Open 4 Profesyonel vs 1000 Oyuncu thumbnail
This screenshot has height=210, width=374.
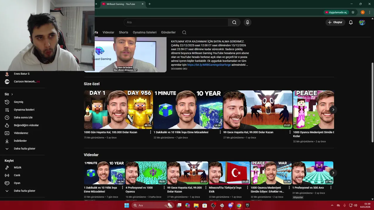pyautogui.click(x=146, y=173)
